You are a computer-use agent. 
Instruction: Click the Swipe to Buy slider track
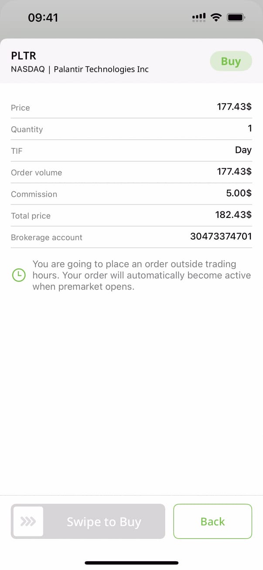pos(104,522)
